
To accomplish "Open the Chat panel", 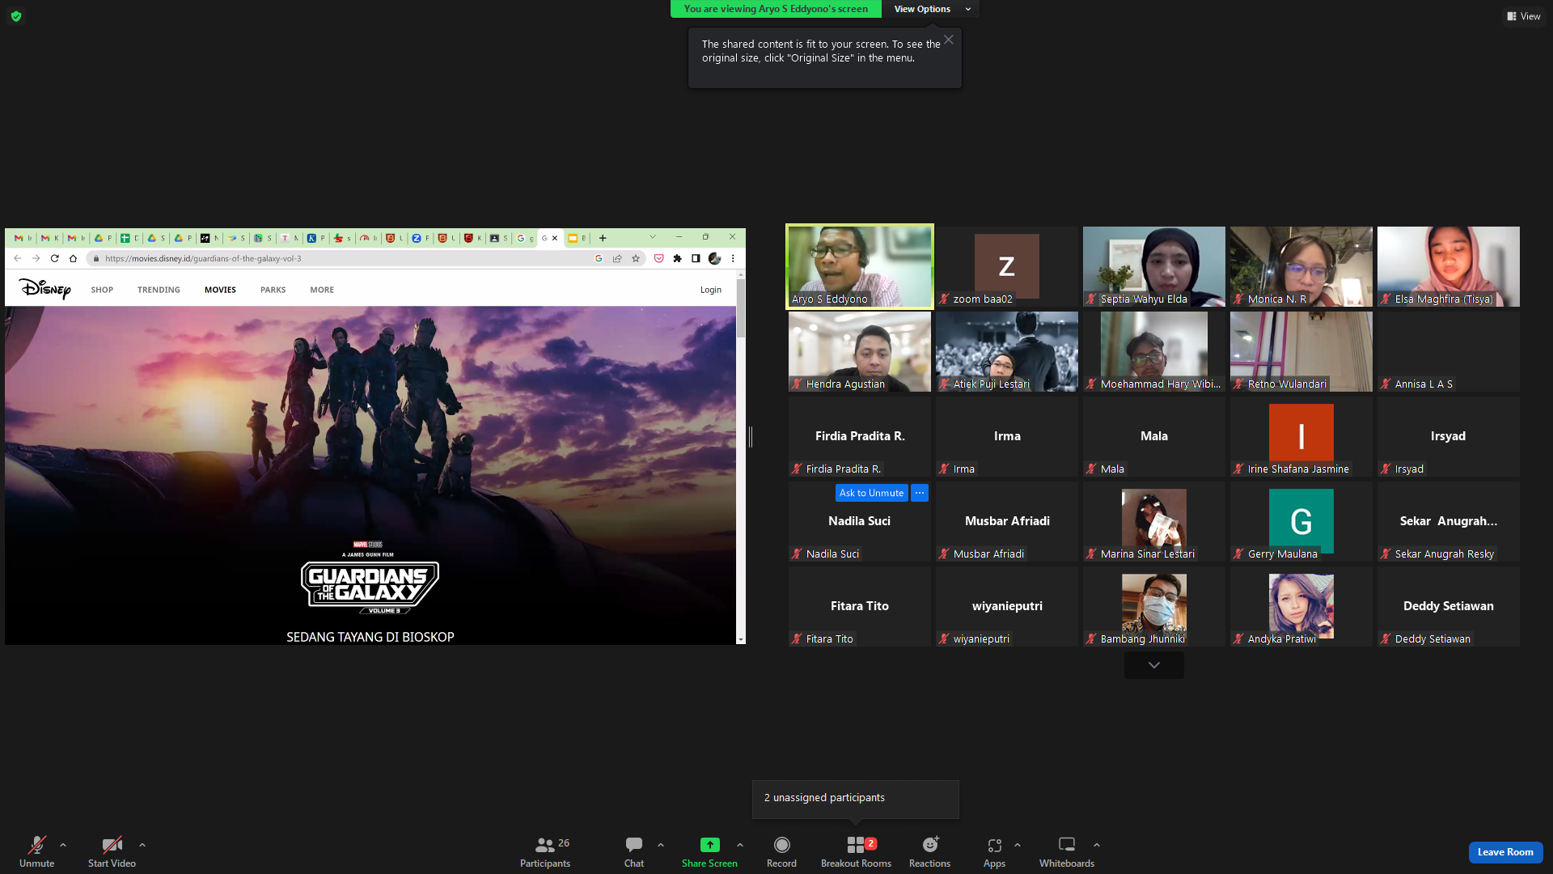I will point(634,851).
